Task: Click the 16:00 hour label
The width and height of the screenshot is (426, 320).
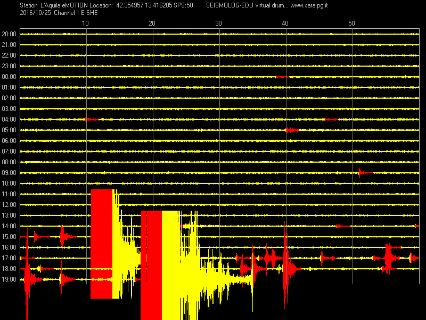Action: 9,247
